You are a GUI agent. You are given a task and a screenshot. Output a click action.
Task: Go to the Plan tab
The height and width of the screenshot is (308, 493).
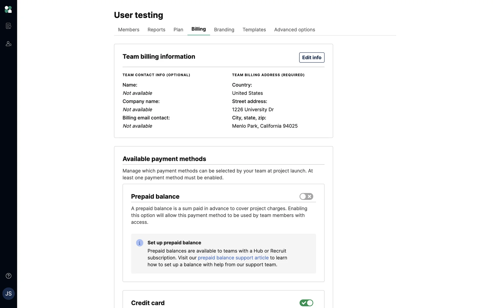click(x=178, y=30)
